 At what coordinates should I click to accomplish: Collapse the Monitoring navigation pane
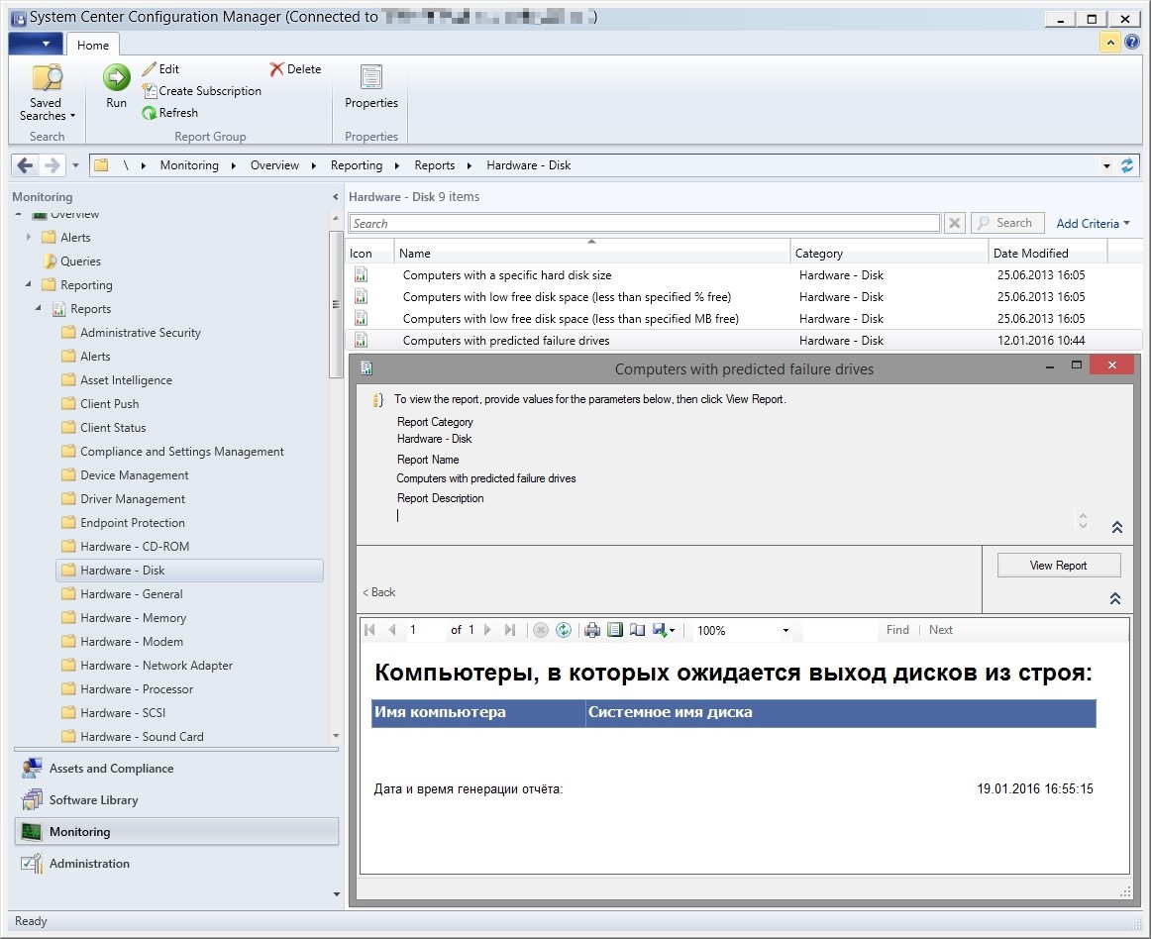click(x=336, y=197)
